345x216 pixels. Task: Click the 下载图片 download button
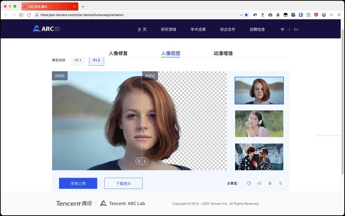point(123,183)
